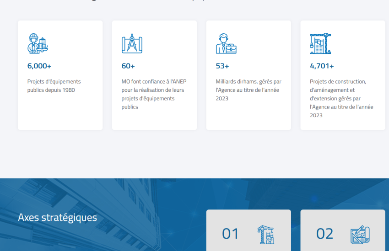Click the blueprint ruler icon in card 02
Image resolution: width=389 pixels, height=251 pixels.
pos(360,234)
